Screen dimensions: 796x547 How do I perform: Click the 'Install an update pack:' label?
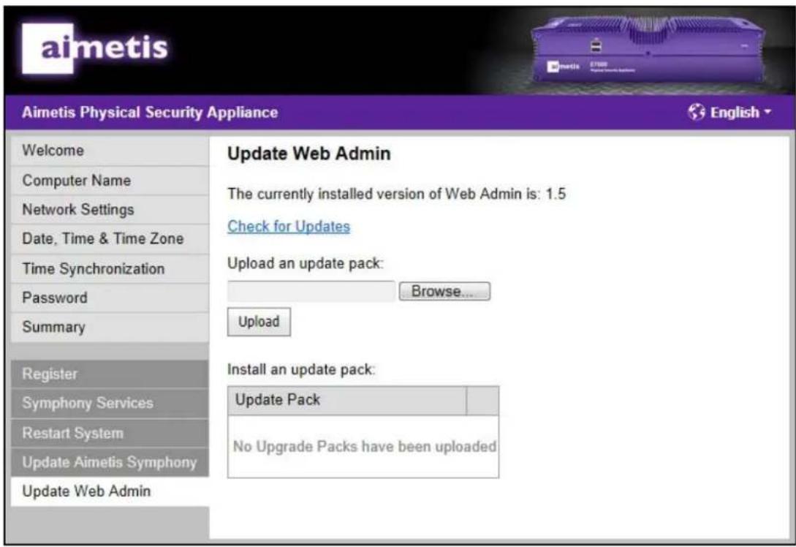(302, 369)
